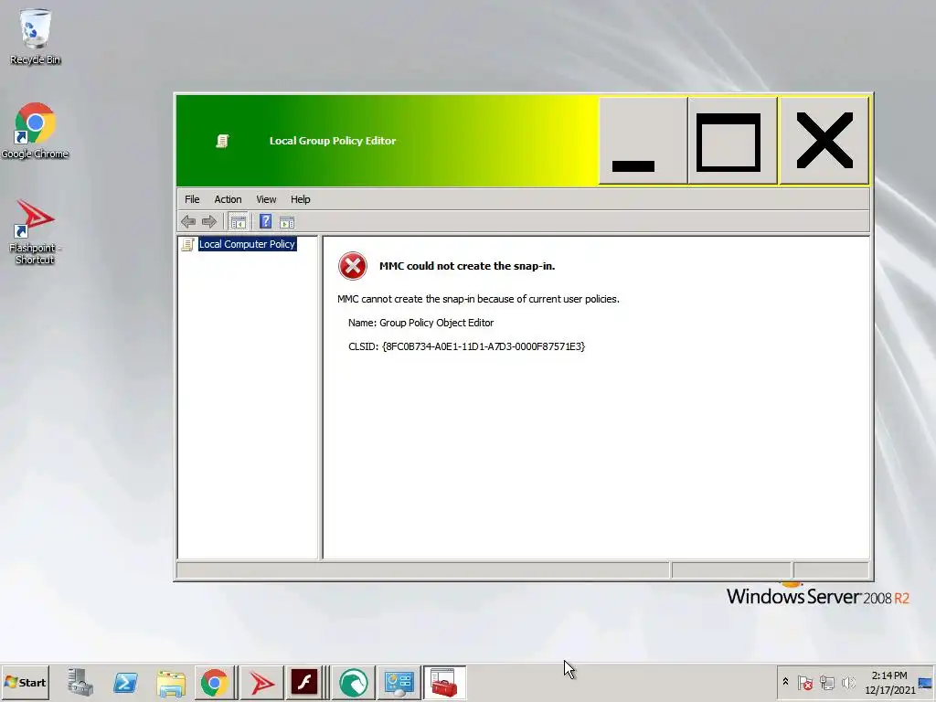Screen dimensions: 936x702
Task: Show hidden icons in the system tray
Action: pos(785,682)
